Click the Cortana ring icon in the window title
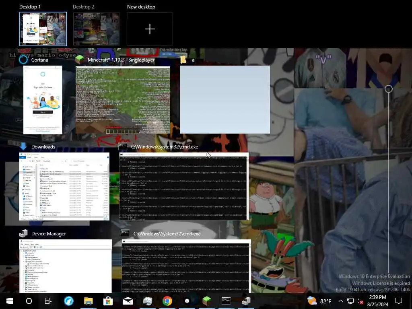 tap(23, 60)
